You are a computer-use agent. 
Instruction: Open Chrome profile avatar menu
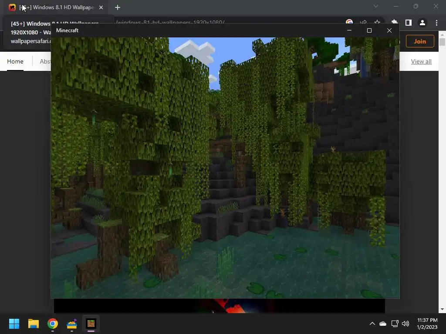(422, 23)
